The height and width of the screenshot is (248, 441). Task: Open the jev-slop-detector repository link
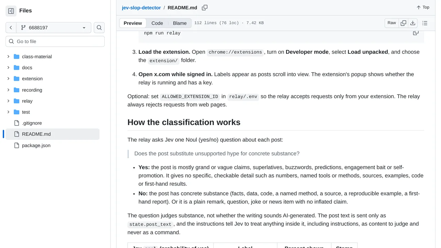141,8
